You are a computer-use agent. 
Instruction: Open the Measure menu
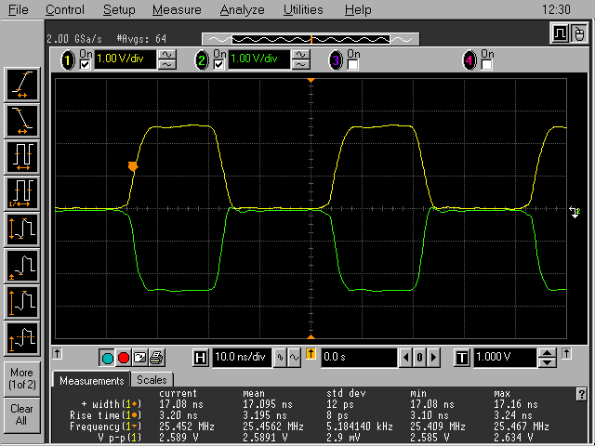177,9
